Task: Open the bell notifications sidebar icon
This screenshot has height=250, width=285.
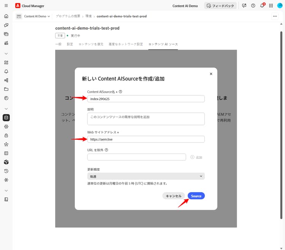Action: click(x=6, y=71)
